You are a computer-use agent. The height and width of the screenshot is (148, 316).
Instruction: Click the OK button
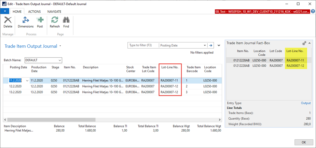(x=303, y=142)
